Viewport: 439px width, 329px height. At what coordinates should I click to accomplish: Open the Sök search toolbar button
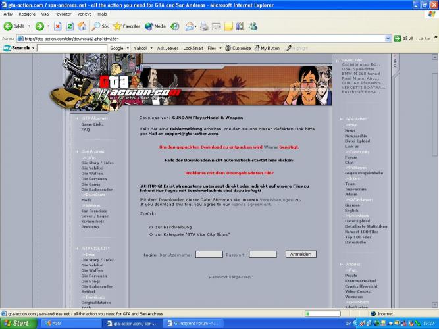click(x=100, y=26)
